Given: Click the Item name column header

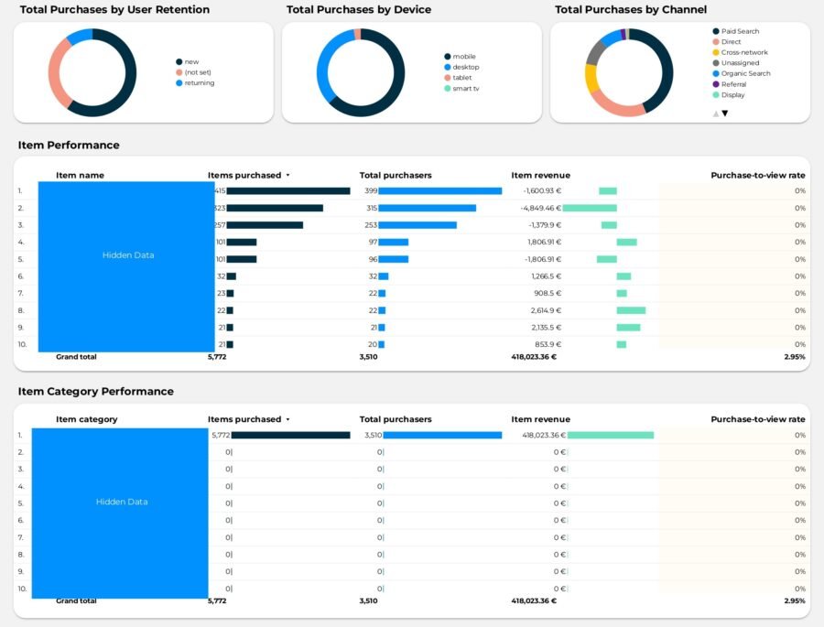Looking at the screenshot, I should pos(80,176).
